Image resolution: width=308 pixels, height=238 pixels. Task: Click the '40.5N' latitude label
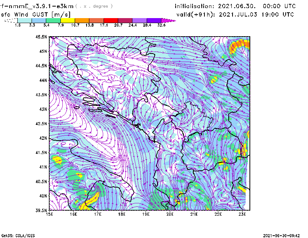[42, 181]
